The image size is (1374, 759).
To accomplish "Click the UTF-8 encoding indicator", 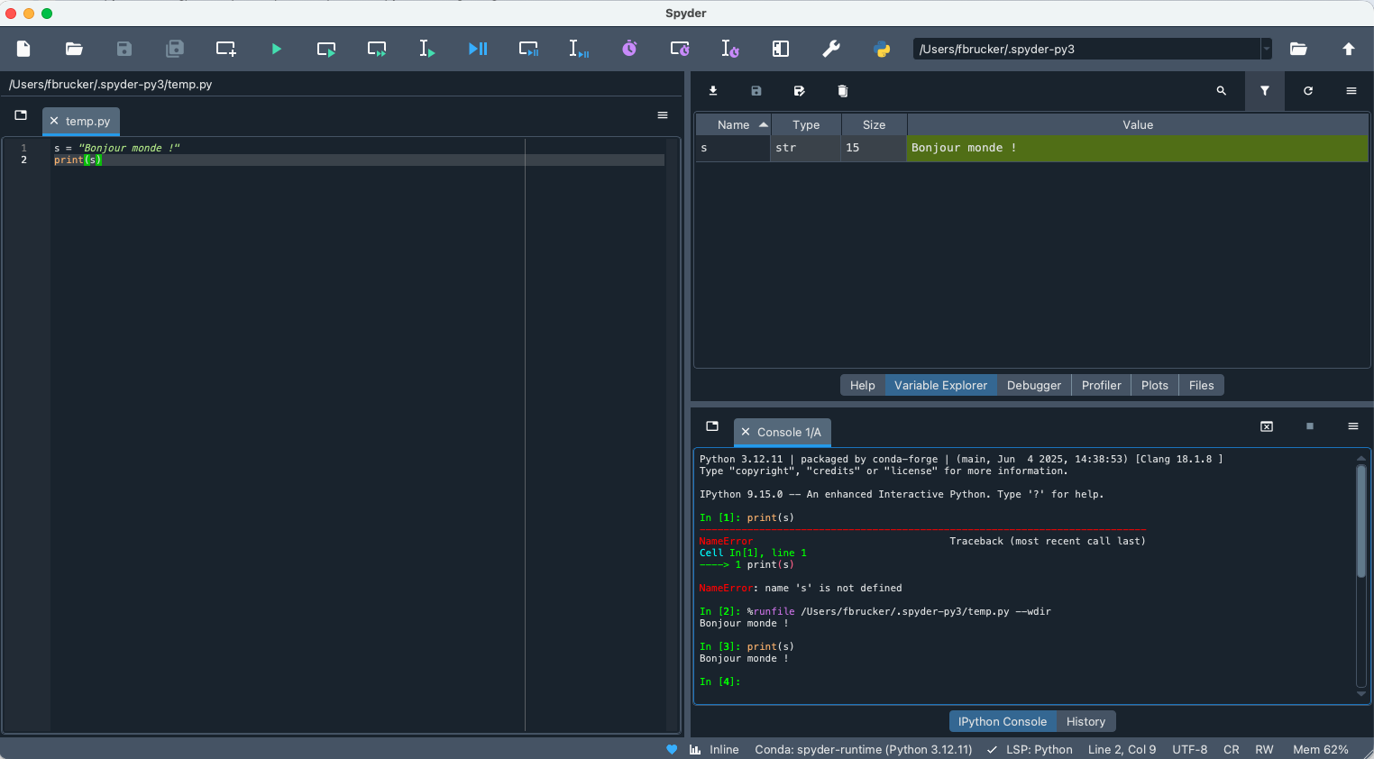I will pos(1189,749).
